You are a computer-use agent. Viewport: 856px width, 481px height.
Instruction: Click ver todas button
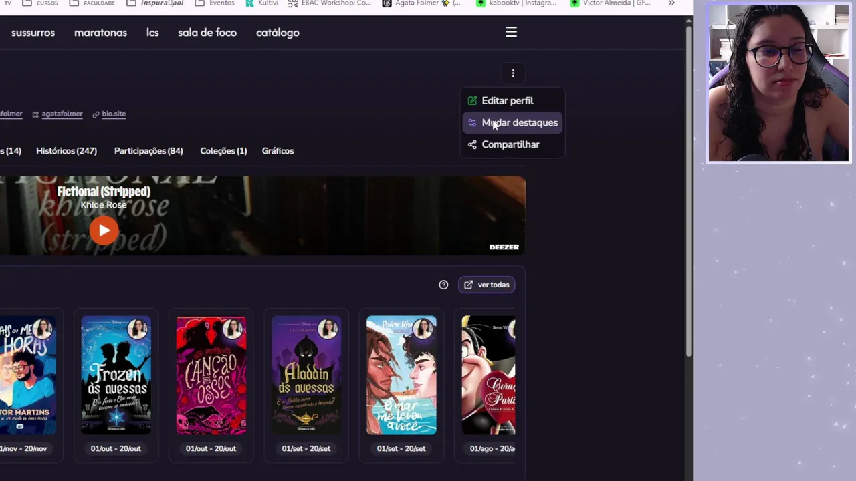487,285
